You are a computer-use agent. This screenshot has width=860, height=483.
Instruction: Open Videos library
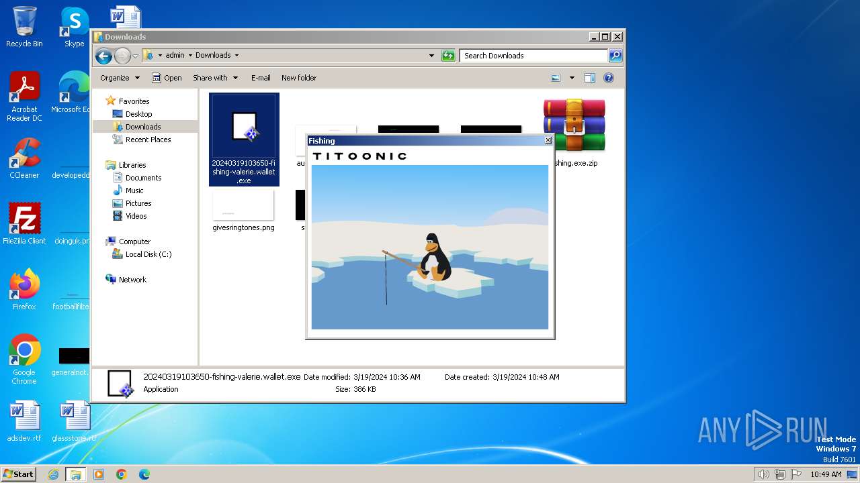[136, 216]
